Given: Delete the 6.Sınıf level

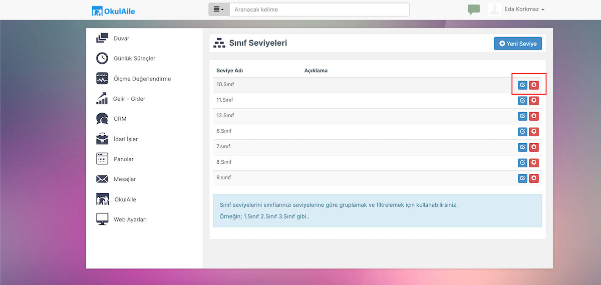Looking at the screenshot, I should click(x=534, y=132).
